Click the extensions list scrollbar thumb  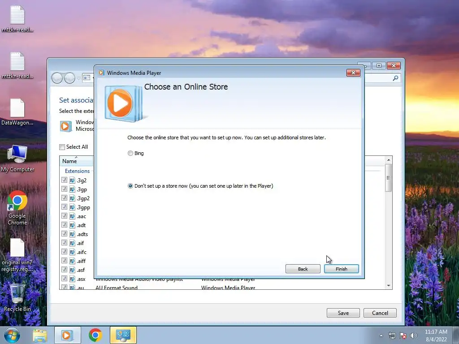click(389, 178)
